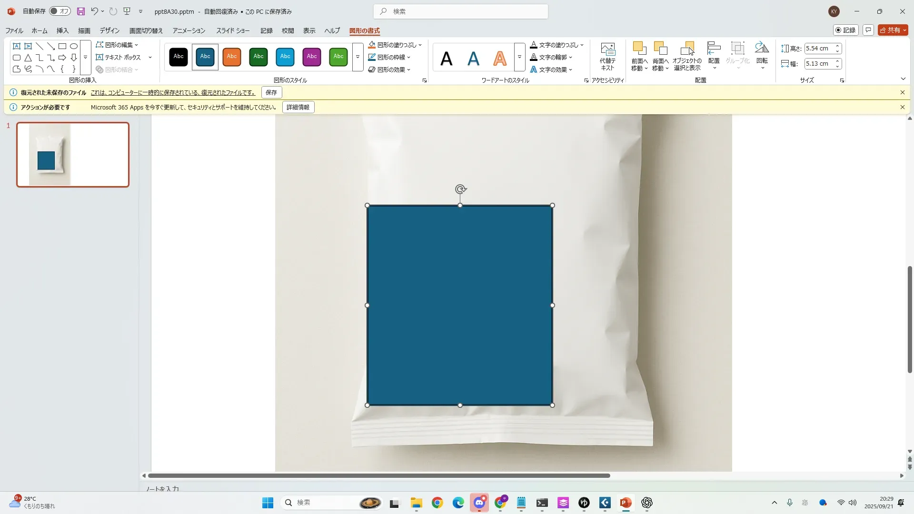Select the oval shape in the shapes gallery
This screenshot has width=914, height=514.
click(74, 46)
